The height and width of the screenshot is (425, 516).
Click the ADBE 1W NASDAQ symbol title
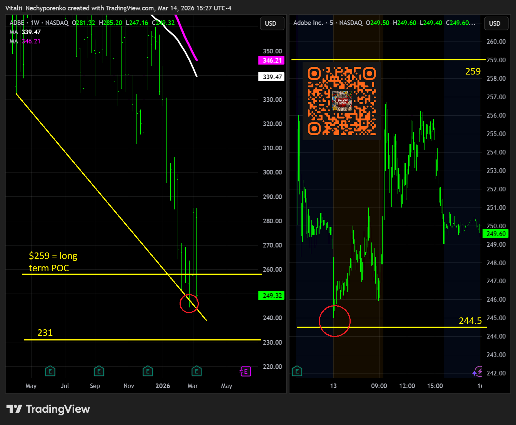tap(39, 23)
